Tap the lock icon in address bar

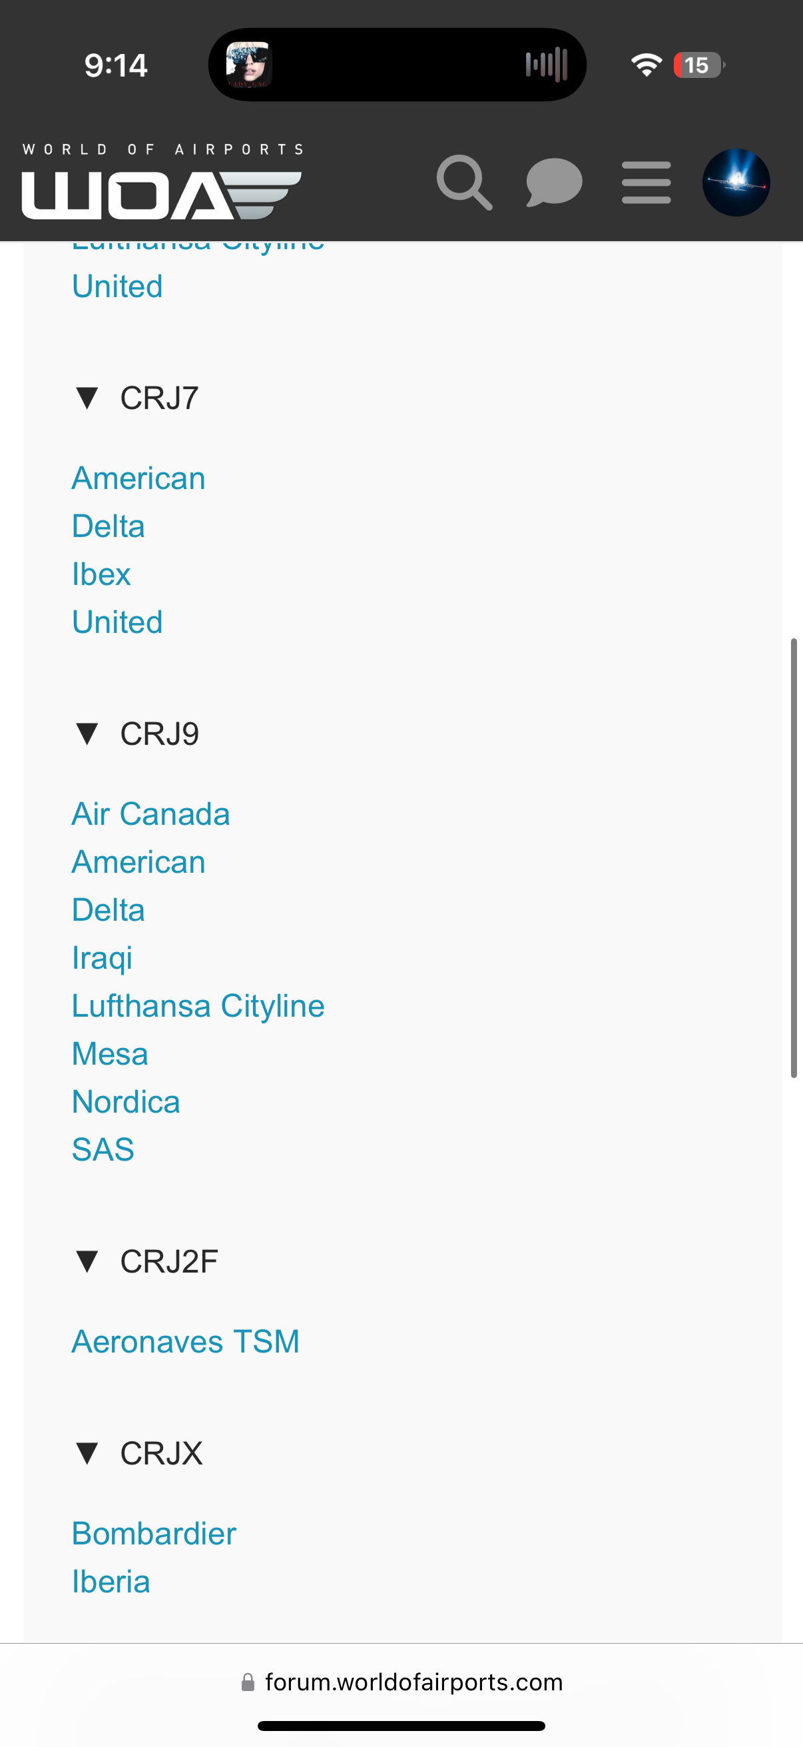coord(248,1682)
